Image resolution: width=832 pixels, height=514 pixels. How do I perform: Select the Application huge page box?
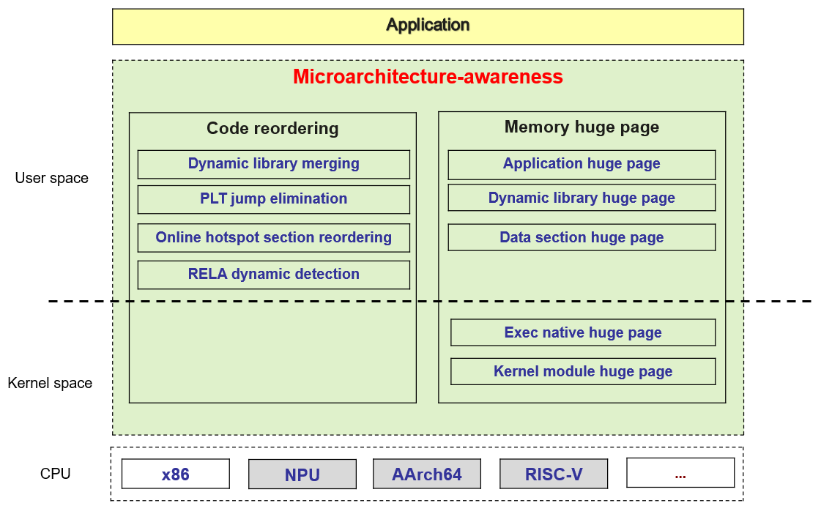582,164
